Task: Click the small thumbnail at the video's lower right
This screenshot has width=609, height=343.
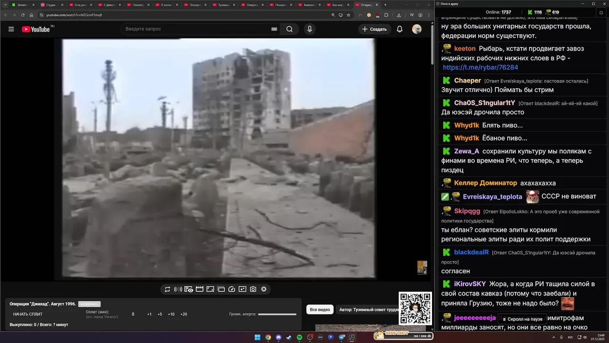Action: pyautogui.click(x=422, y=267)
